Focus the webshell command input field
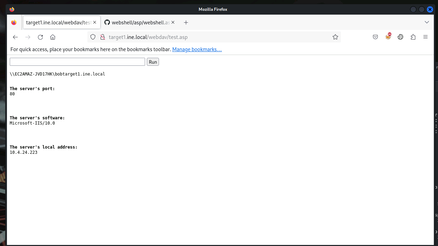 click(x=77, y=62)
